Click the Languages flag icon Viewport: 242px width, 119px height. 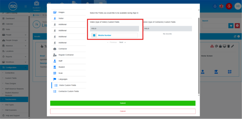click(x=55, y=79)
